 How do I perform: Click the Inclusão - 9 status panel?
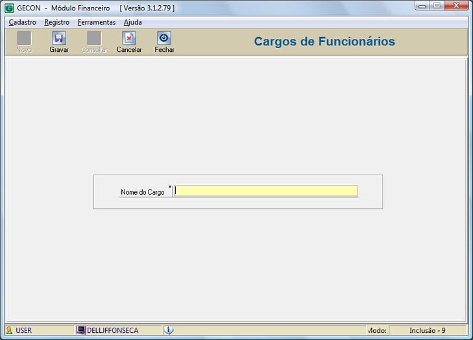coord(427,330)
